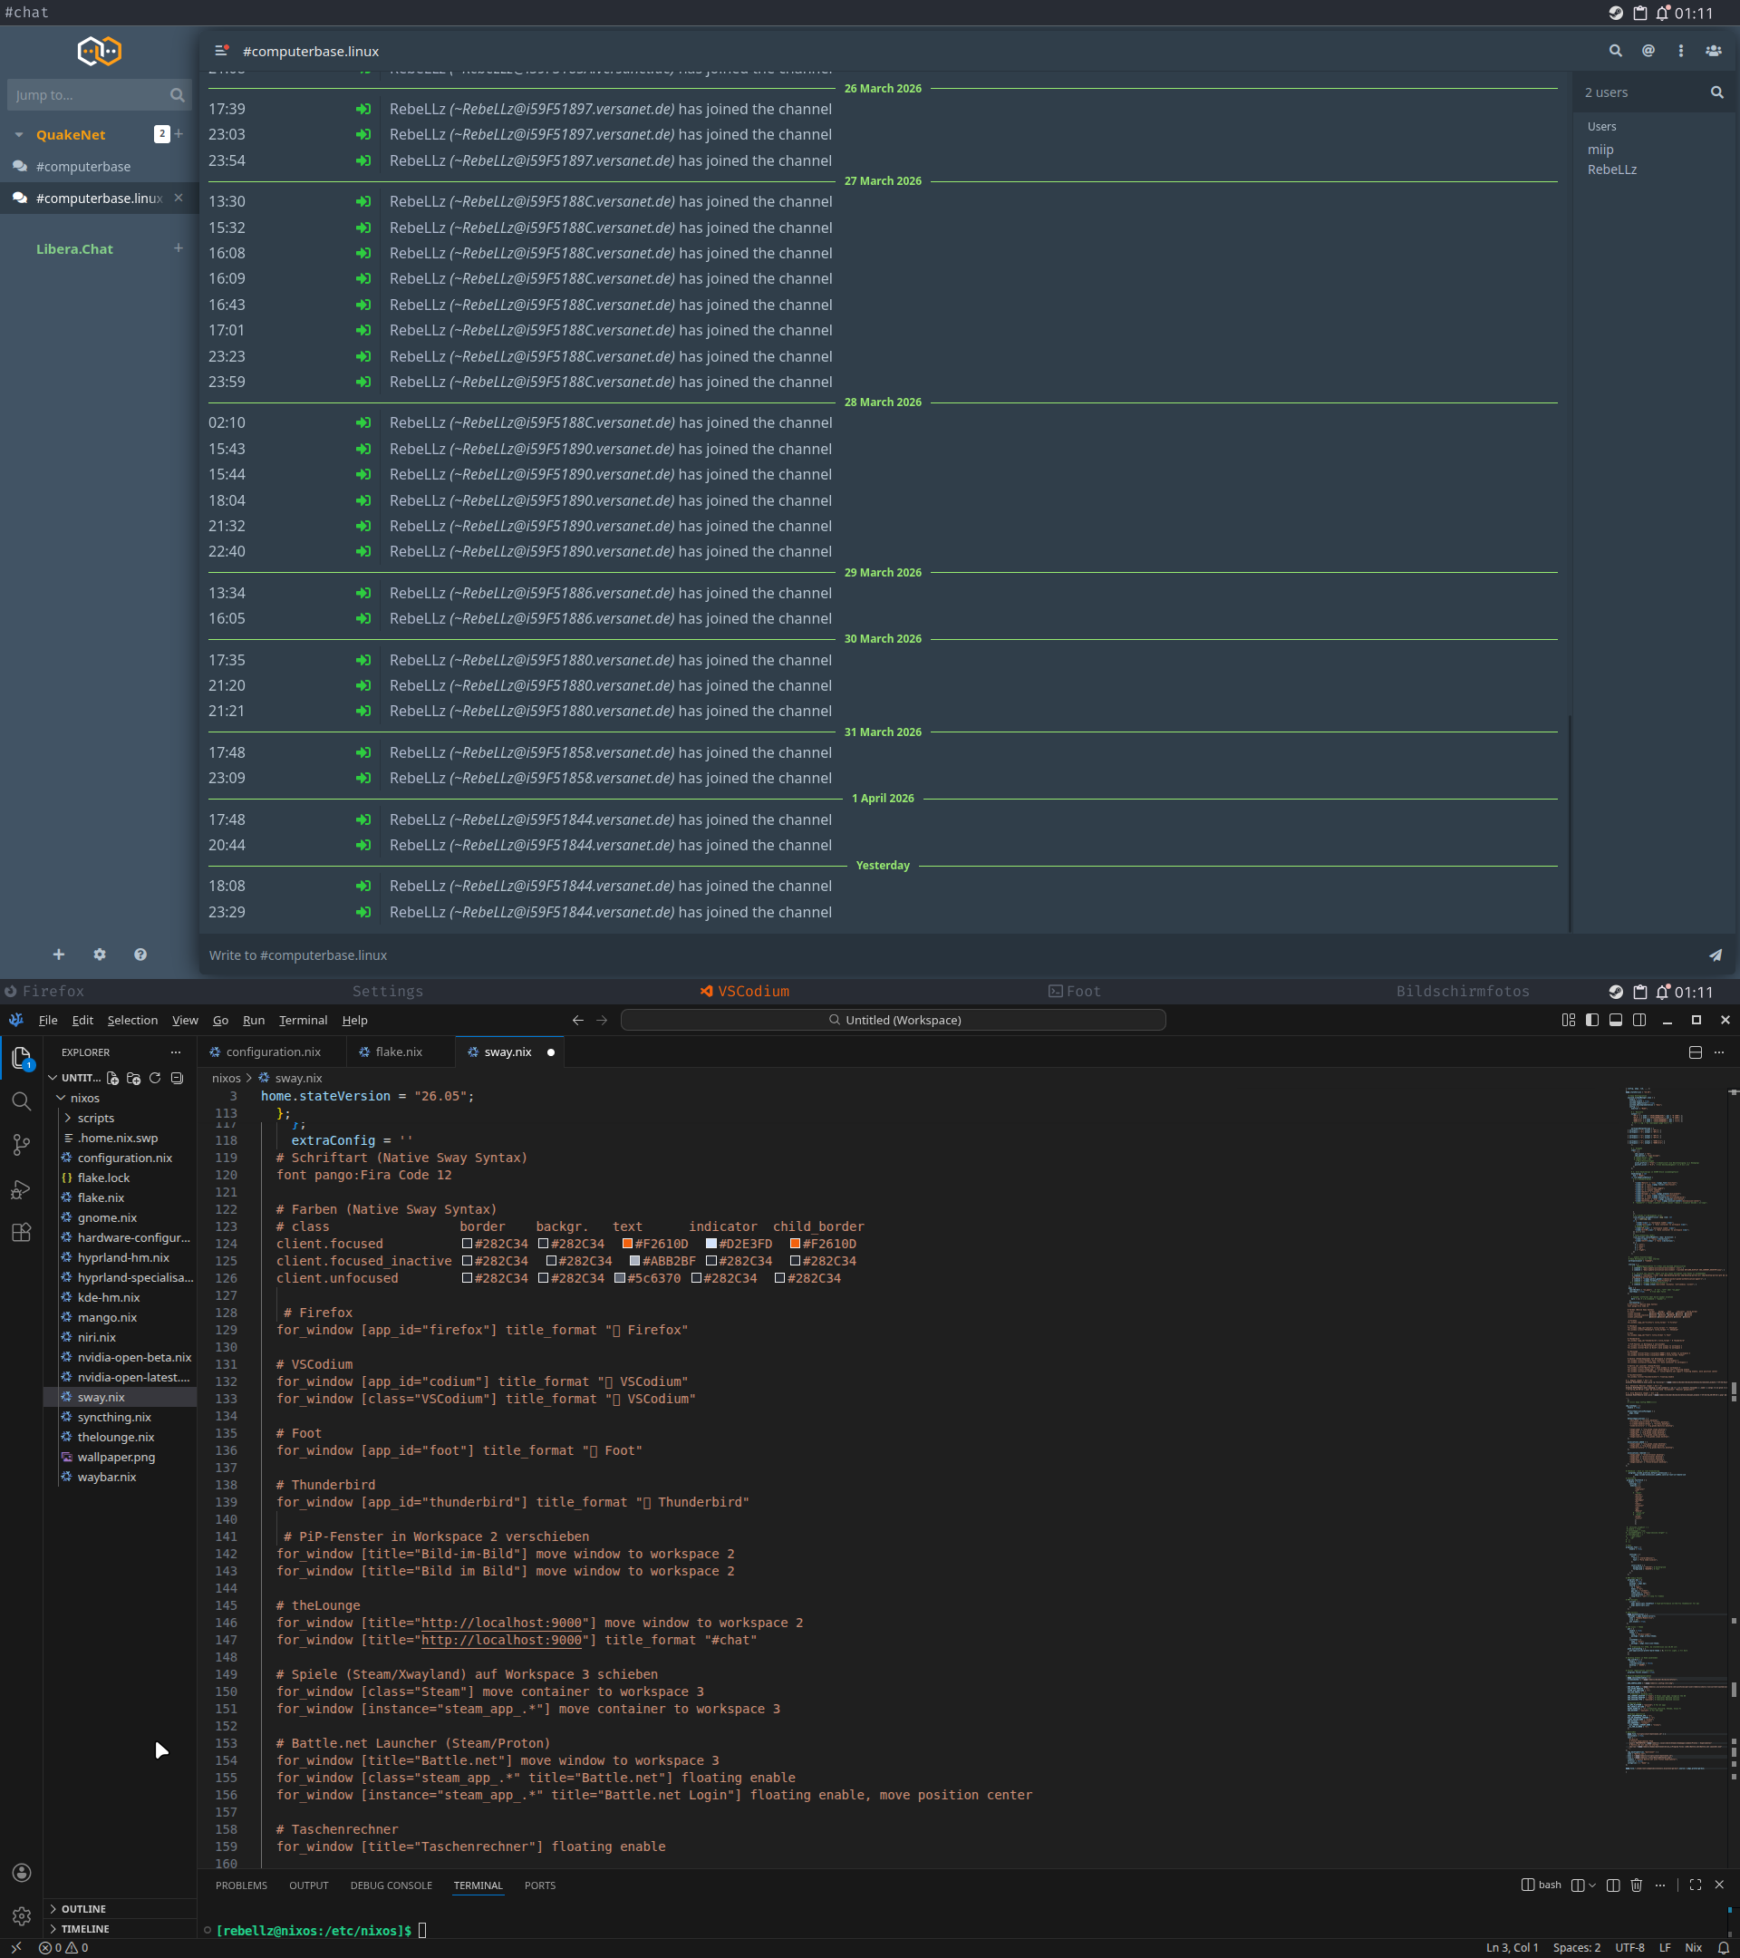Screen dimensions: 1740x1958
Task: Open mentions icon in The Lounge header
Action: pos(1648,51)
